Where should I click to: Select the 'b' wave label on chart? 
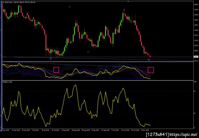88,52
